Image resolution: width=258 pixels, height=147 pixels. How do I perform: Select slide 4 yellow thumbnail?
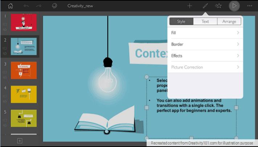point(24,94)
